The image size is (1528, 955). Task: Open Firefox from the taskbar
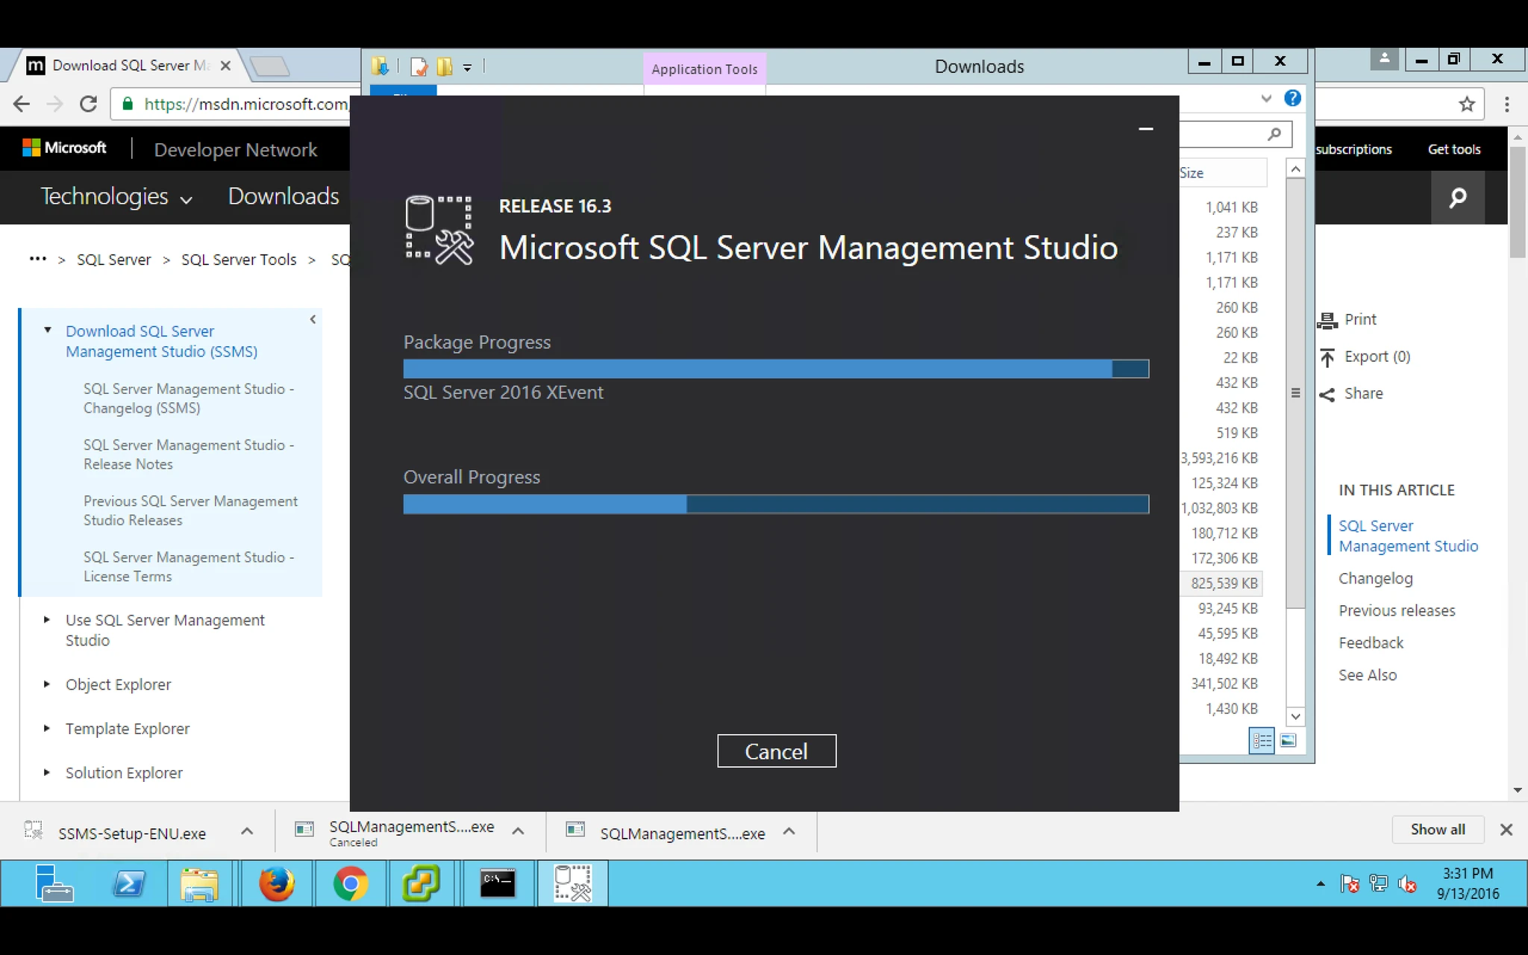(x=276, y=883)
